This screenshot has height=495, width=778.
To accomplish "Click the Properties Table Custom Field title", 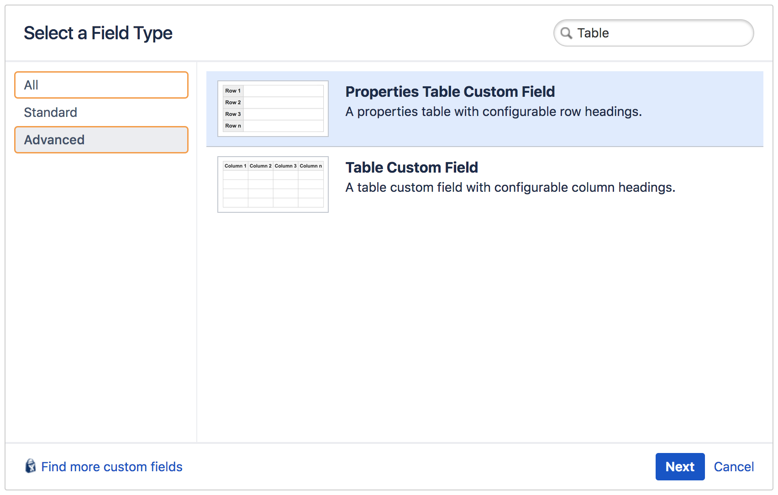I will (450, 92).
